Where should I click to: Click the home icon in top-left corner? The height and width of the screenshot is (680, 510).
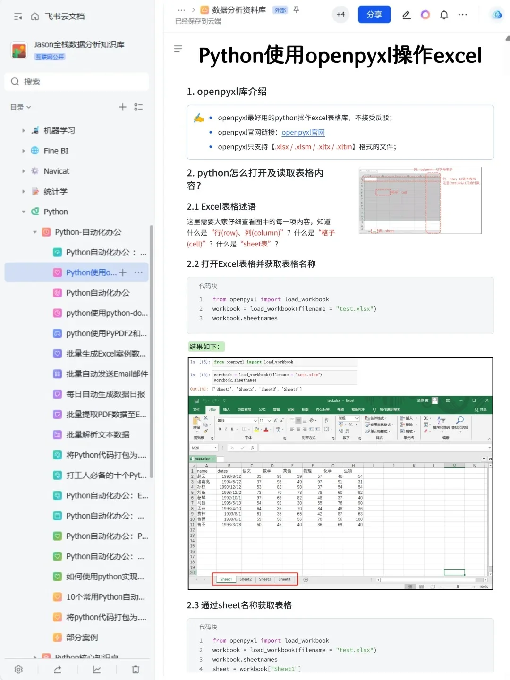tap(35, 16)
